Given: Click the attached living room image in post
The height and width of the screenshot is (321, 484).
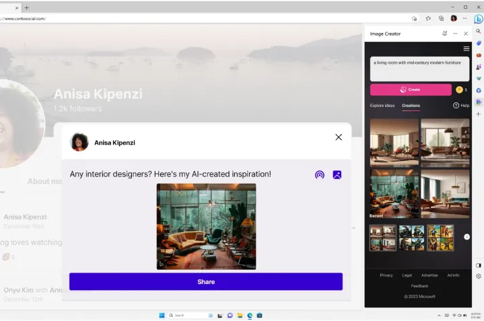Looking at the screenshot, I should [206, 227].
